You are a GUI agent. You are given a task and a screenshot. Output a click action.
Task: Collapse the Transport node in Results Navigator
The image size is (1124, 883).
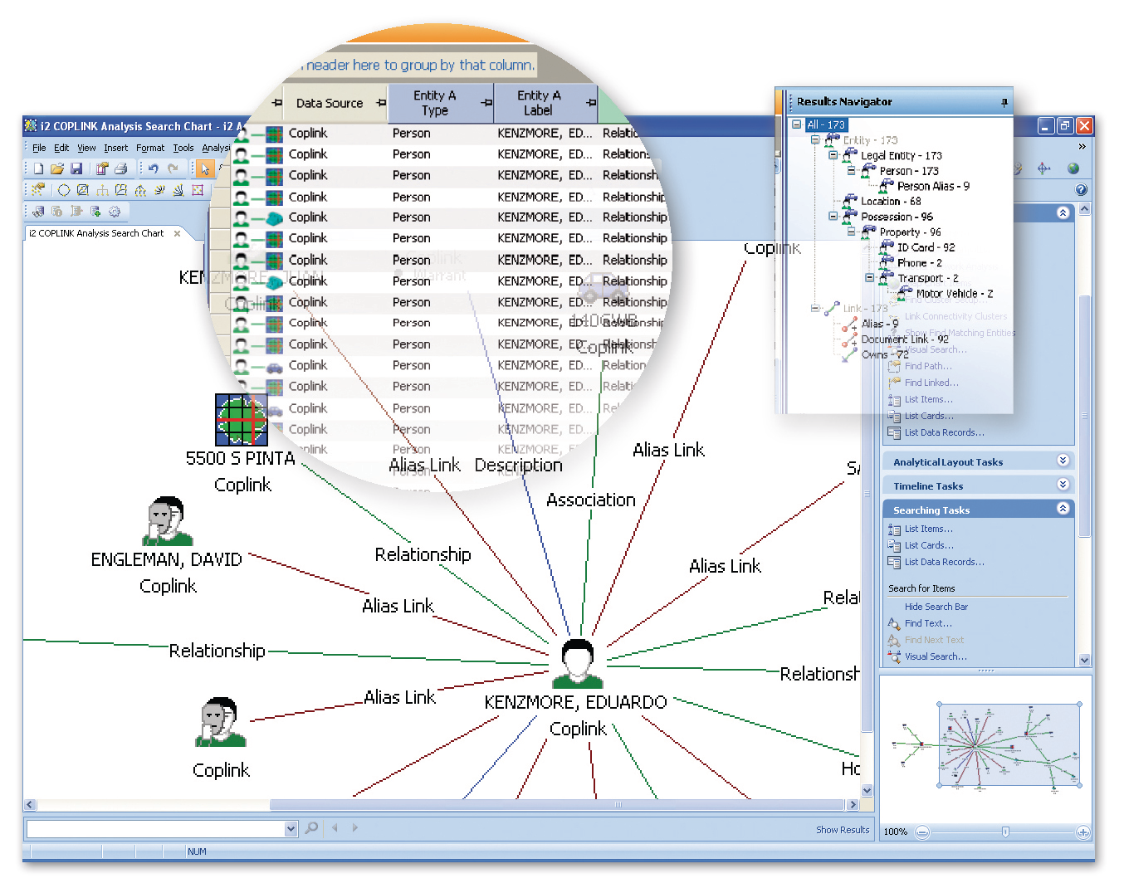coord(869,278)
